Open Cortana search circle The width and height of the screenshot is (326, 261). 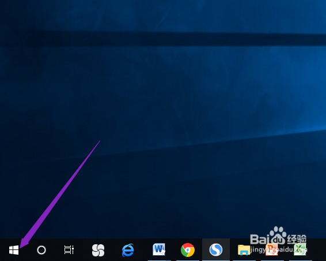(41, 250)
